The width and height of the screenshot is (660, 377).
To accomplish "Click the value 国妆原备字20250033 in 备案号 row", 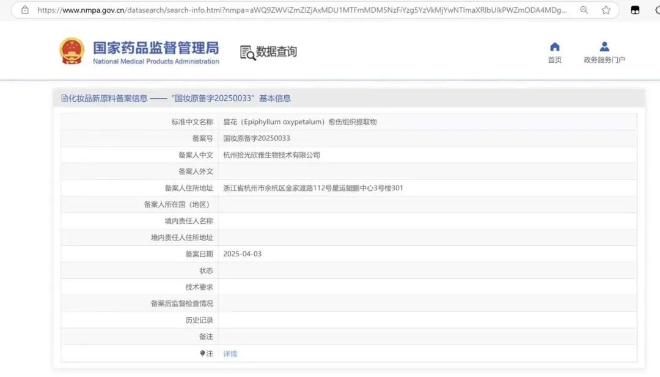I will (x=256, y=138).
